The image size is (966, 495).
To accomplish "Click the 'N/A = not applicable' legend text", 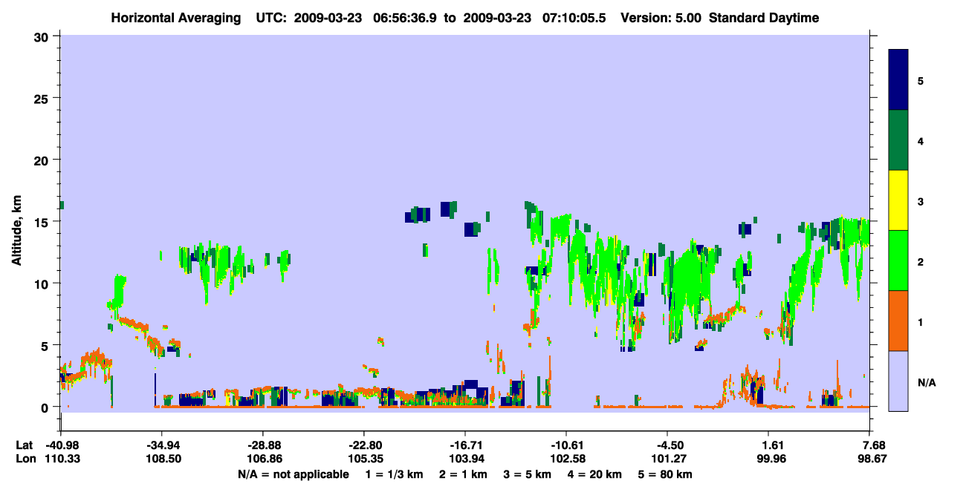I will (294, 474).
